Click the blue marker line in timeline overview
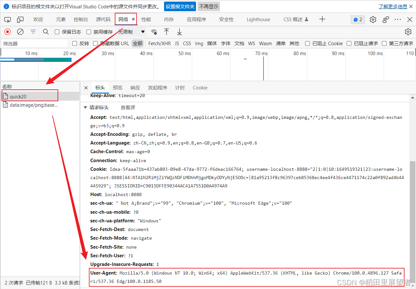The height and width of the screenshot is (289, 416). 263,68
